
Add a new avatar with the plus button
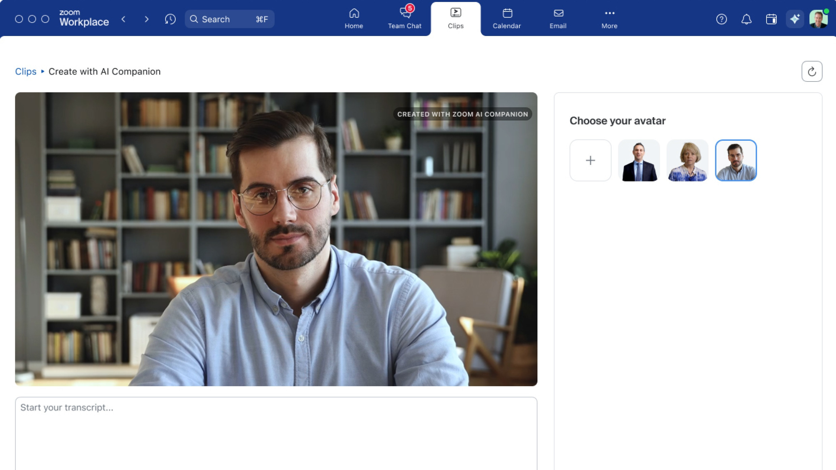[590, 160]
